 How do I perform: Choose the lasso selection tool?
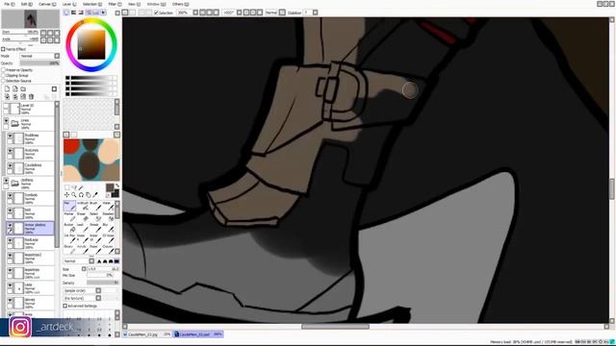pos(74,187)
